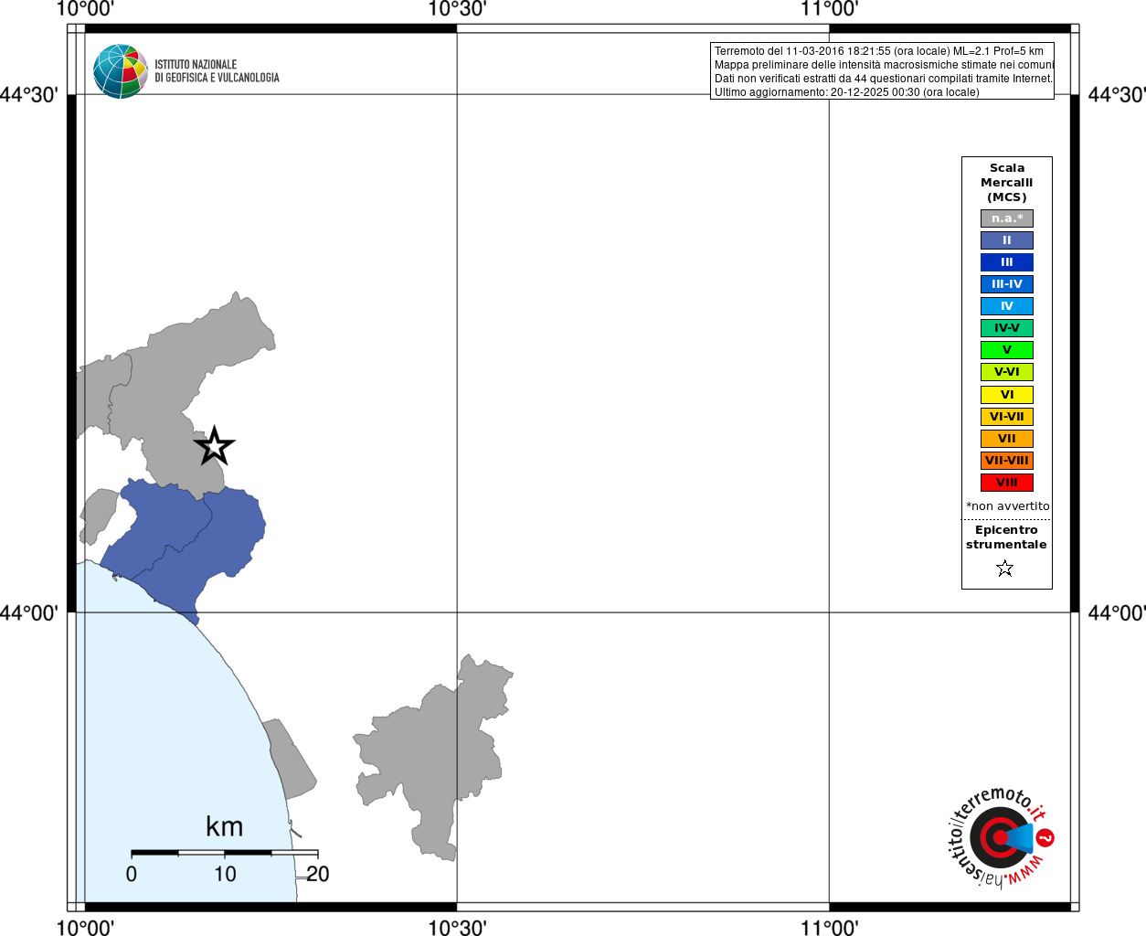This screenshot has width=1146, height=936.
Task: Click the haisentitoilterremoto.it logo
Action: coord(1000,837)
